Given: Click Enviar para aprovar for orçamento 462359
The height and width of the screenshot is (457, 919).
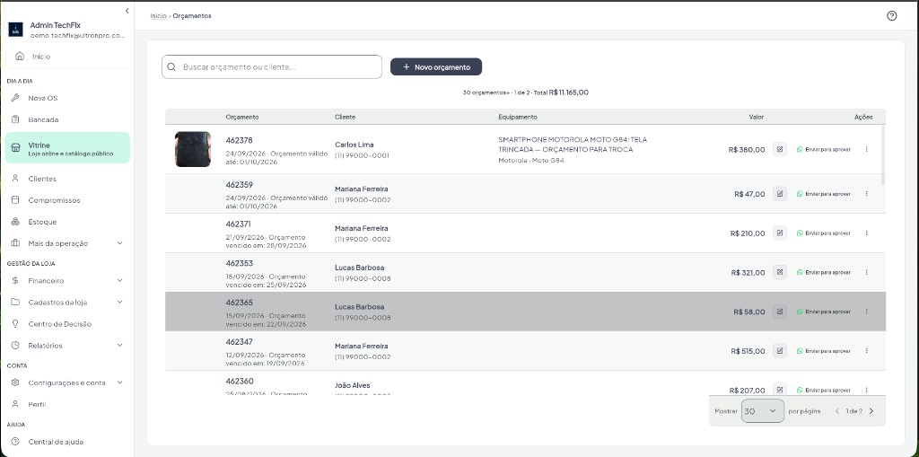Looking at the screenshot, I should 824,194.
